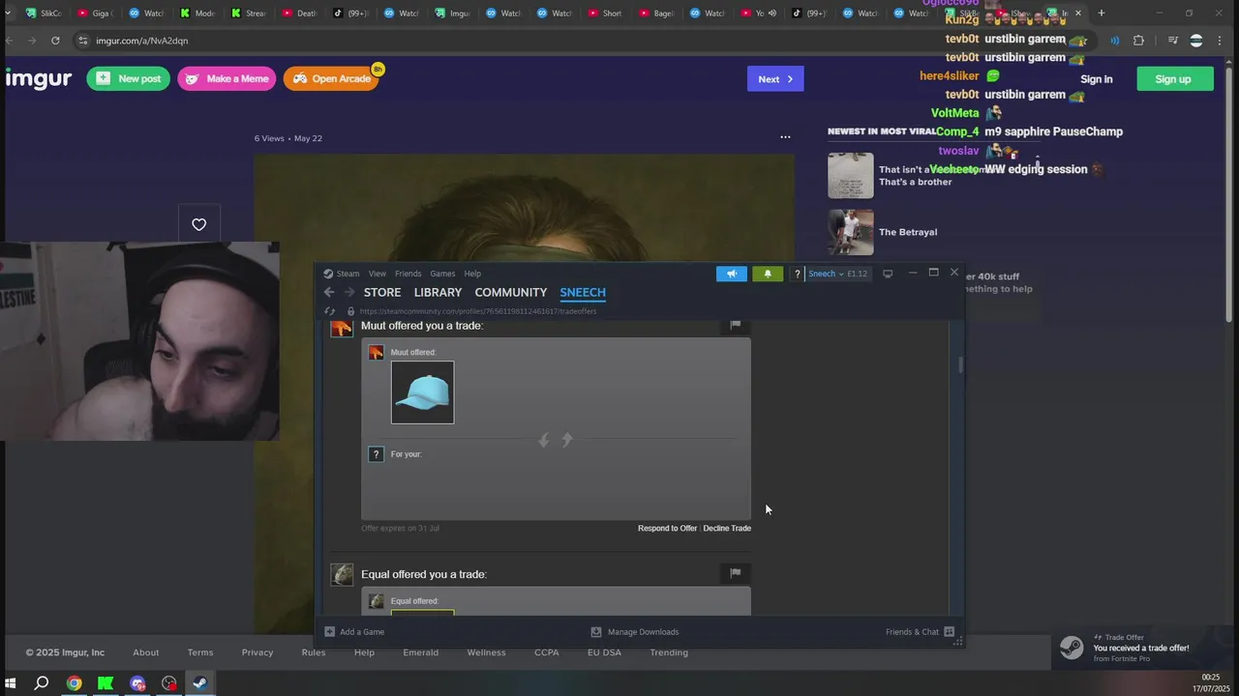Click the green Sign up button
The width and height of the screenshot is (1239, 696).
tap(1173, 79)
